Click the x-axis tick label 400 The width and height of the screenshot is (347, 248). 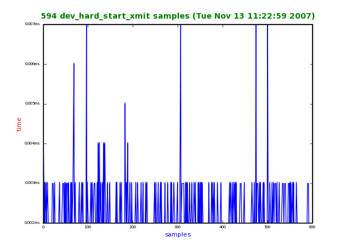pyautogui.click(x=223, y=227)
